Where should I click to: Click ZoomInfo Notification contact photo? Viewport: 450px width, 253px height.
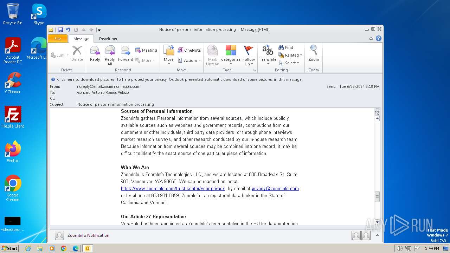(x=59, y=235)
